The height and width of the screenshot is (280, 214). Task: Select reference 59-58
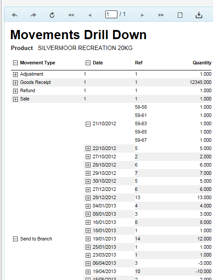point(141,107)
